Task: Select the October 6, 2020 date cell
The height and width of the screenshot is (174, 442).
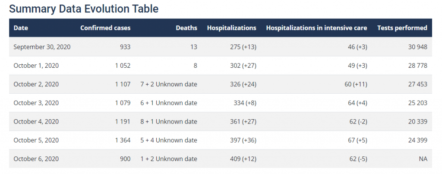Action: (x=36, y=159)
